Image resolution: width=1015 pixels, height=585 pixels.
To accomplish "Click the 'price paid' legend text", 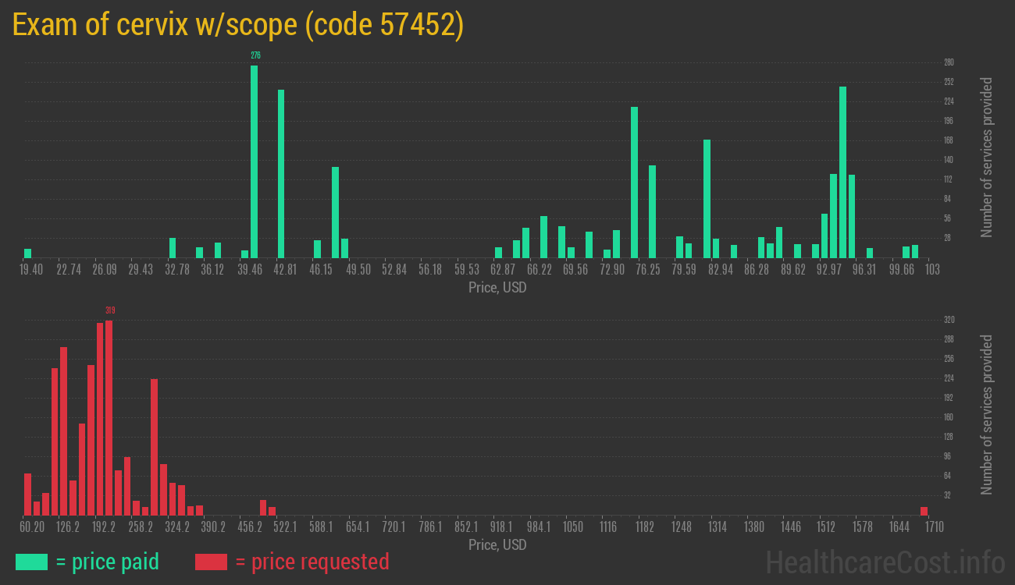I will pyautogui.click(x=108, y=562).
